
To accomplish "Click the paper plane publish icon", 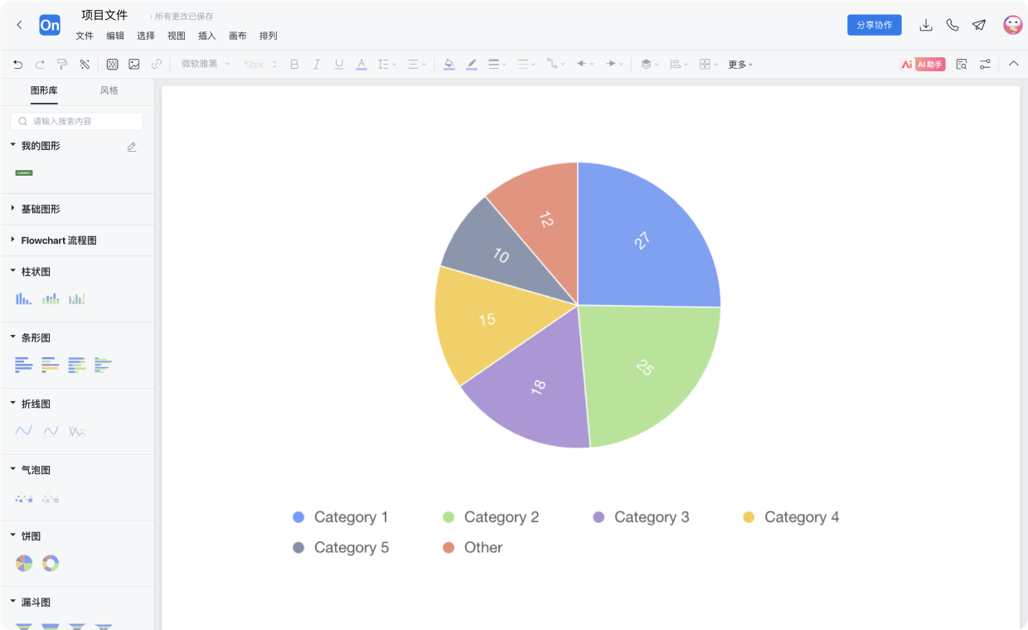I will click(979, 25).
